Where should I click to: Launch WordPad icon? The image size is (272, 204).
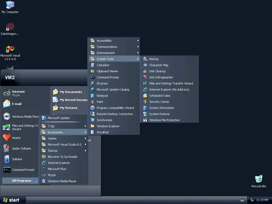click(93, 132)
